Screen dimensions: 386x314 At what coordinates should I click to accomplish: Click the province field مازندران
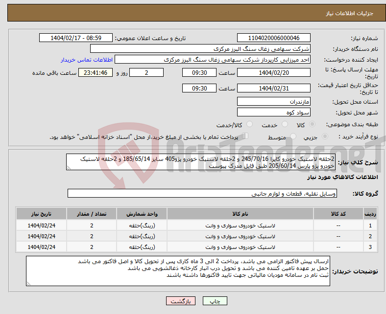click(x=273, y=101)
